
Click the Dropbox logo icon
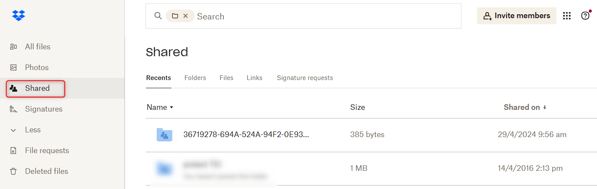click(19, 16)
